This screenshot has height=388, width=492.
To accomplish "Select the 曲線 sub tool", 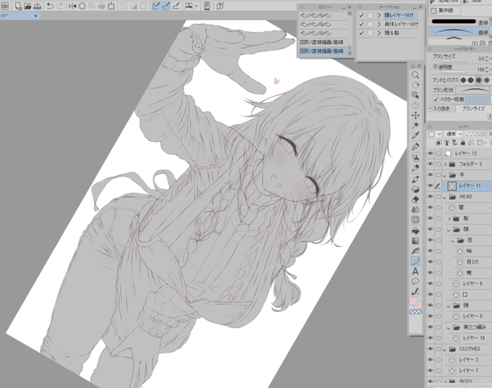I will 459,32.
